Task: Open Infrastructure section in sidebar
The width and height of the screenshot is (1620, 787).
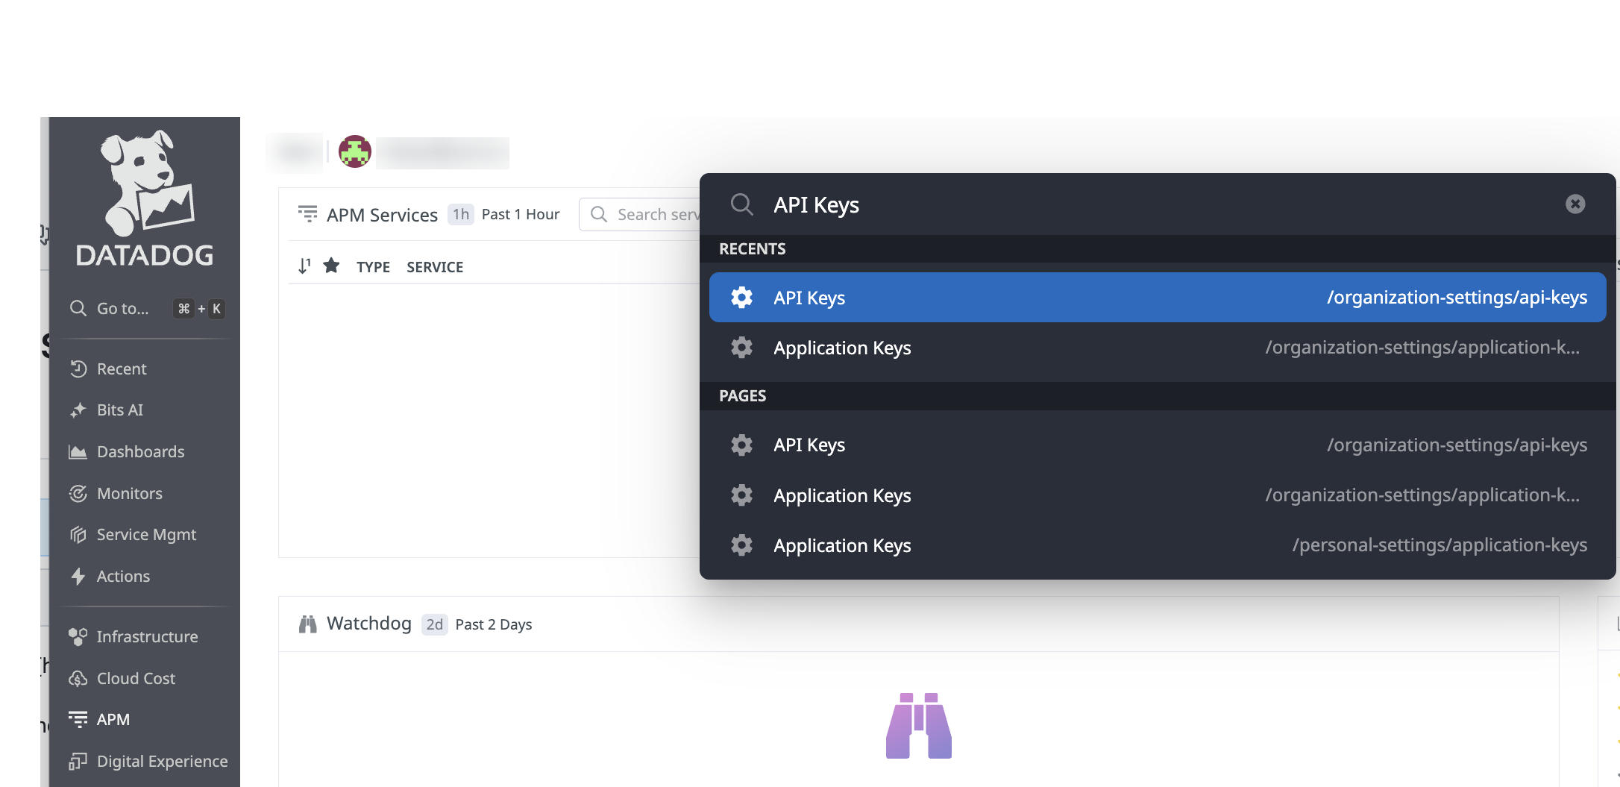Action: [147, 637]
